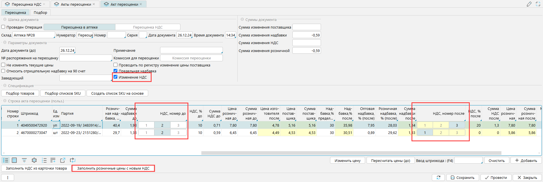Uncheck the Изменение НДС checkbox
The image size is (543, 182).
point(115,77)
